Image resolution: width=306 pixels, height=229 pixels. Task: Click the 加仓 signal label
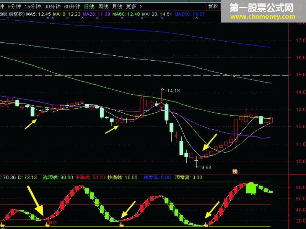(x=52, y=222)
